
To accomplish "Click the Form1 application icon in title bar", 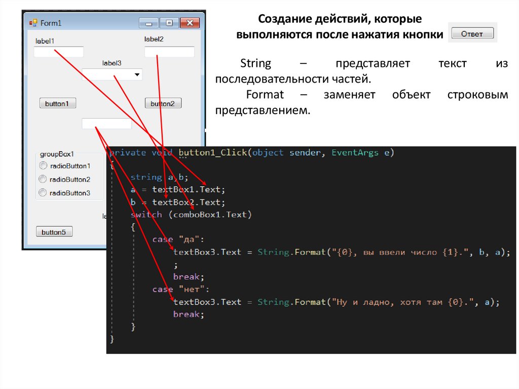I will point(33,23).
